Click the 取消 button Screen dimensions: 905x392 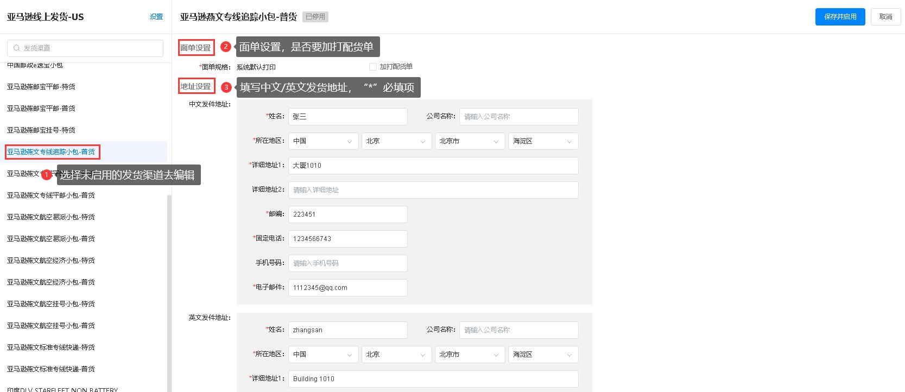click(x=886, y=17)
